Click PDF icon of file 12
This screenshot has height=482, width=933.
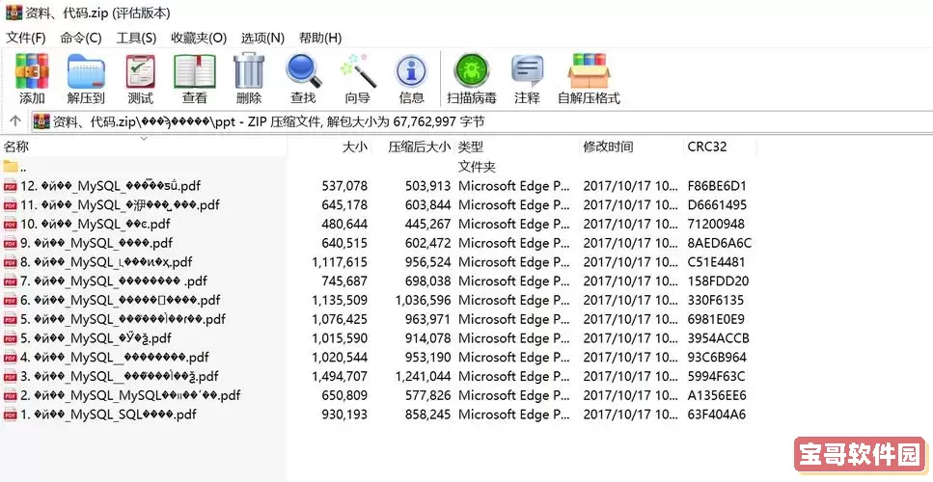click(10, 186)
